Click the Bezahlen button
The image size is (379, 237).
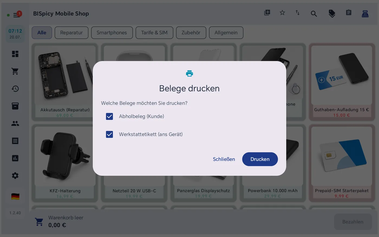[353, 222]
